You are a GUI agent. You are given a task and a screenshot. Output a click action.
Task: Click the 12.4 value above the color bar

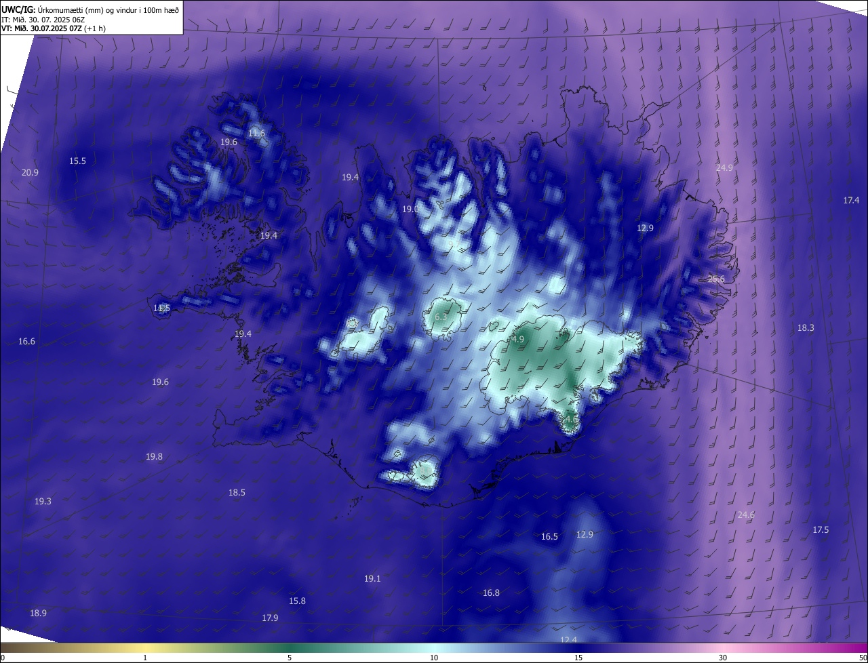tap(568, 640)
